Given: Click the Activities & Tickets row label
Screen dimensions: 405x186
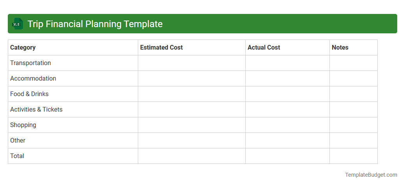Looking at the screenshot, I should (x=36, y=109).
